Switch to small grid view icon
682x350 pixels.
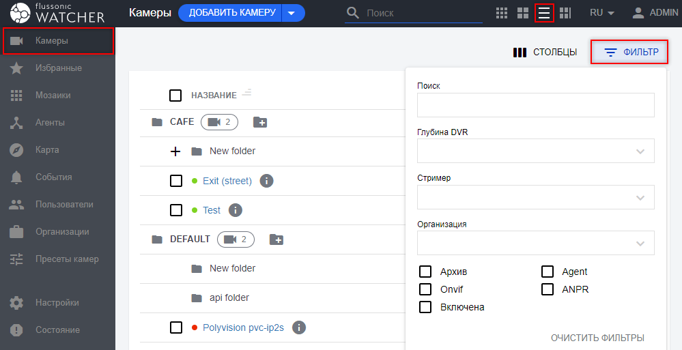(502, 13)
